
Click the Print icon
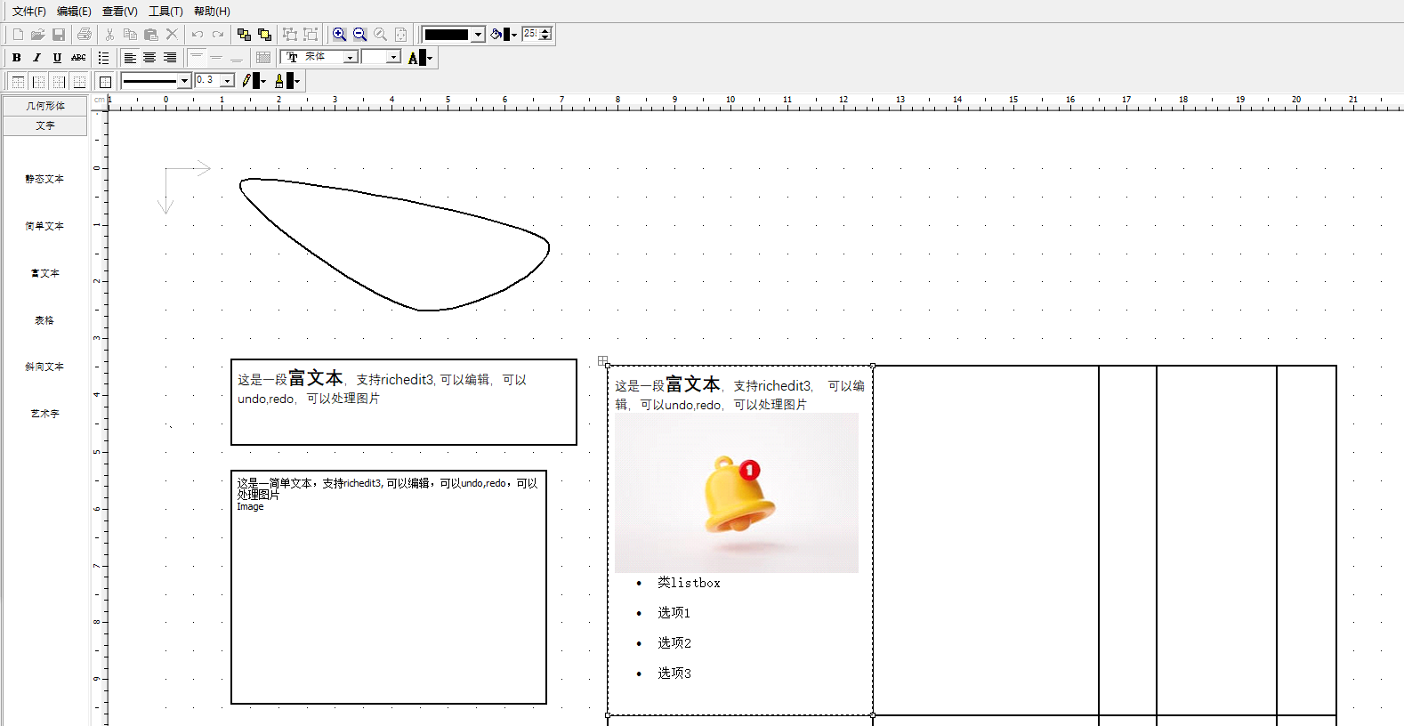(x=85, y=35)
